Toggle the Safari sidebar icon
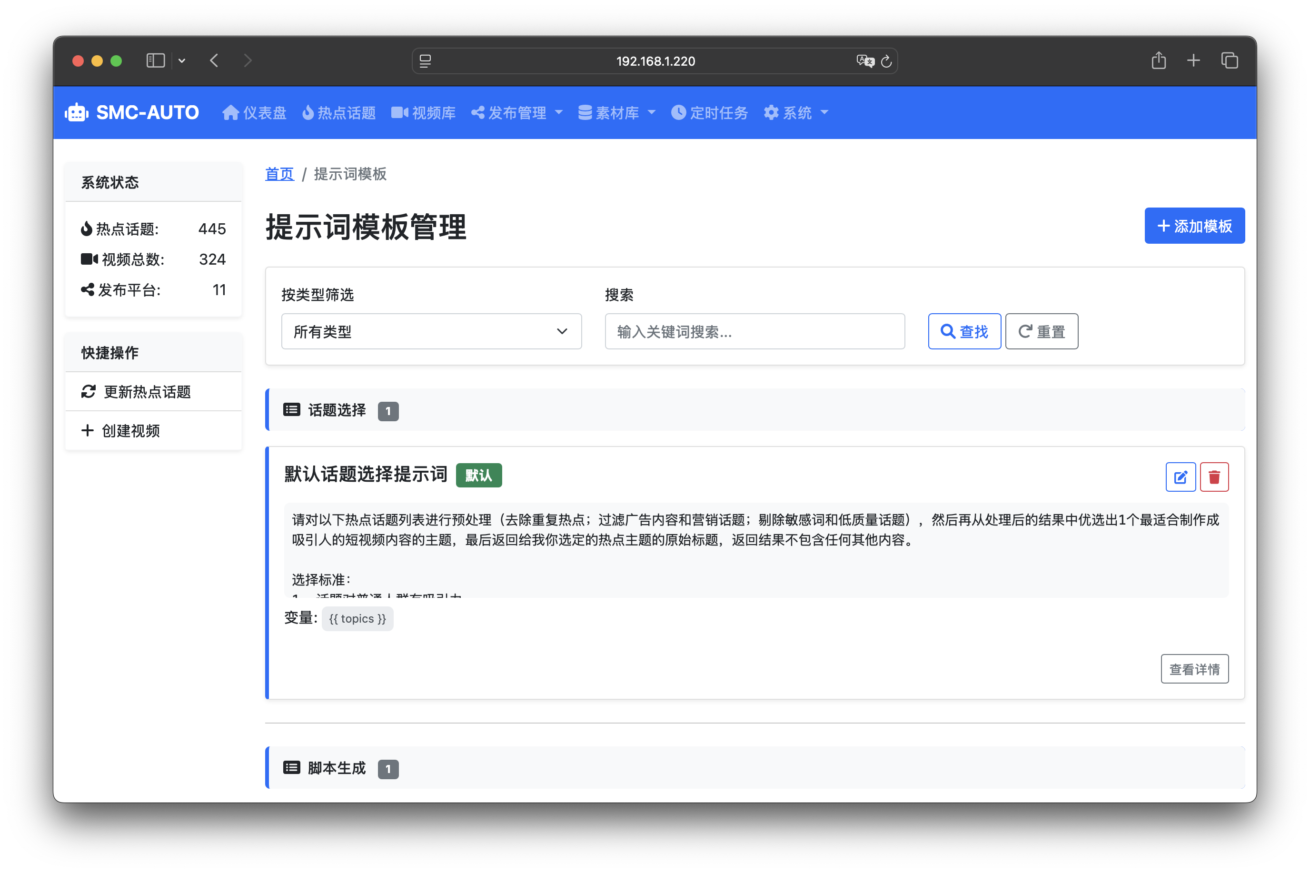The width and height of the screenshot is (1310, 873). [155, 60]
